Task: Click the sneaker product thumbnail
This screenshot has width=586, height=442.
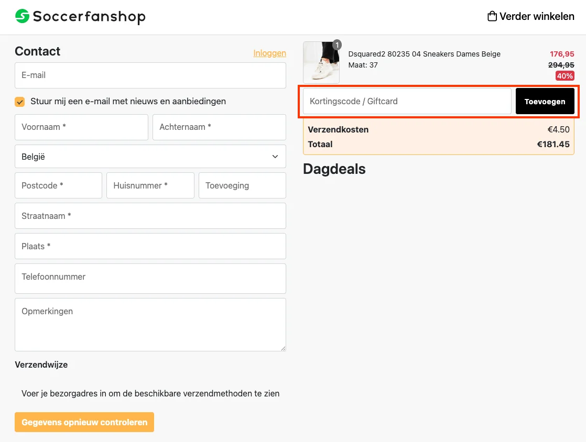Action: [321, 62]
